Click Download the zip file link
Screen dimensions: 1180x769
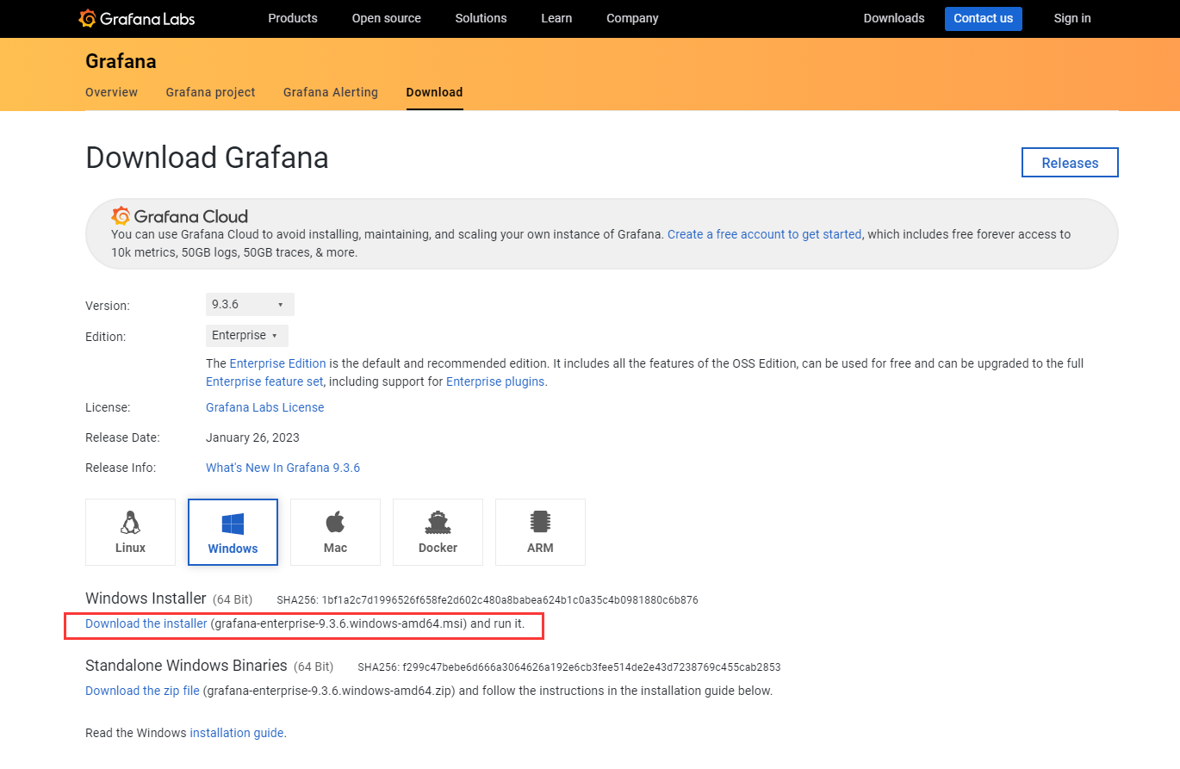[142, 691]
